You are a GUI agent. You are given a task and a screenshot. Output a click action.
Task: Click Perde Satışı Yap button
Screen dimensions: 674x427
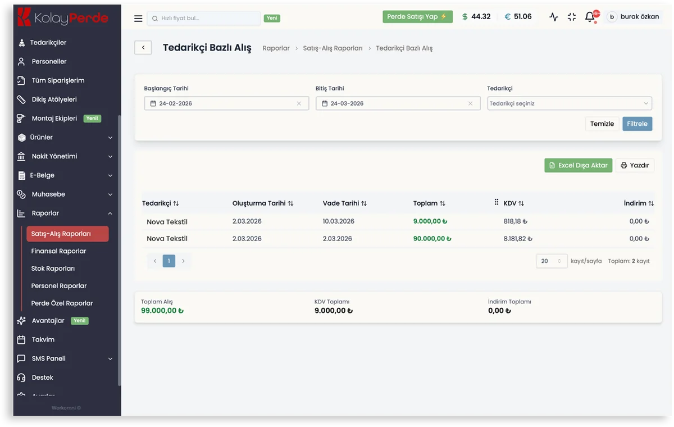(417, 17)
